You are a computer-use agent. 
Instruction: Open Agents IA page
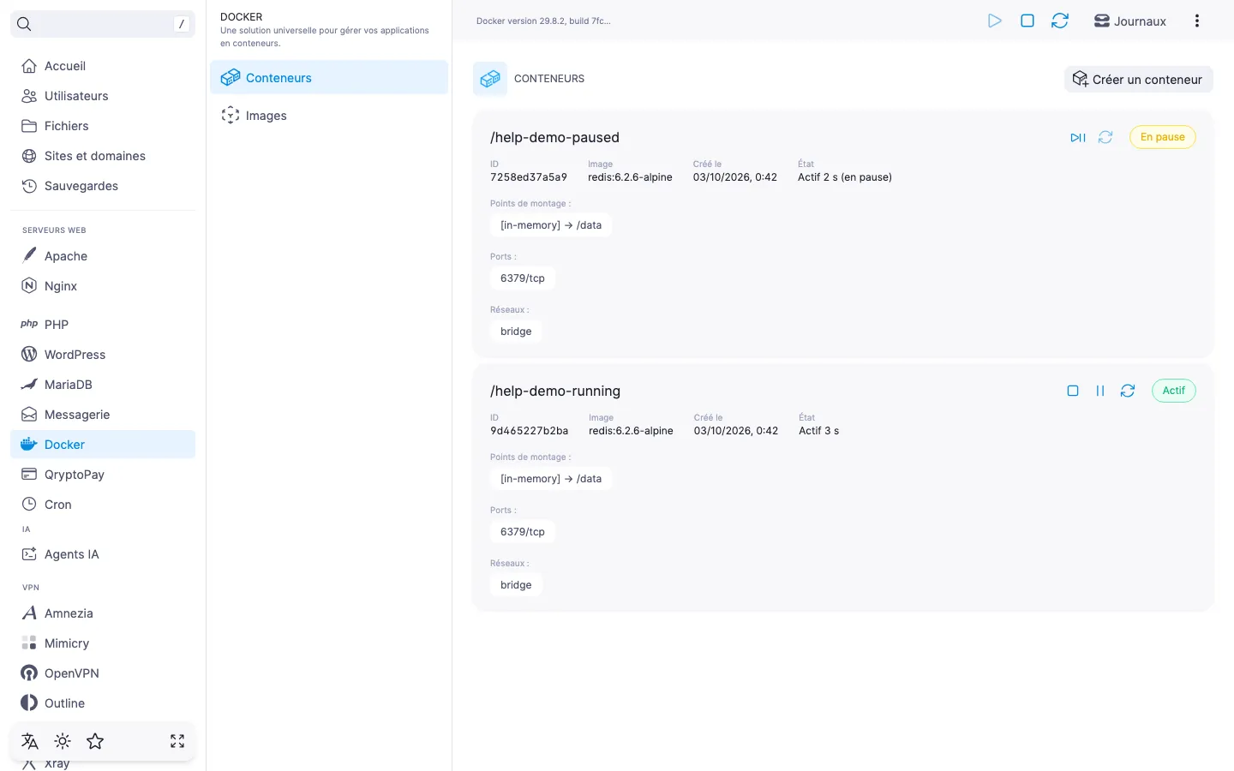103,554
